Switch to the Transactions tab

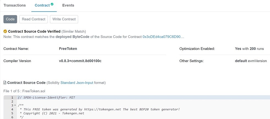pos(15,5)
